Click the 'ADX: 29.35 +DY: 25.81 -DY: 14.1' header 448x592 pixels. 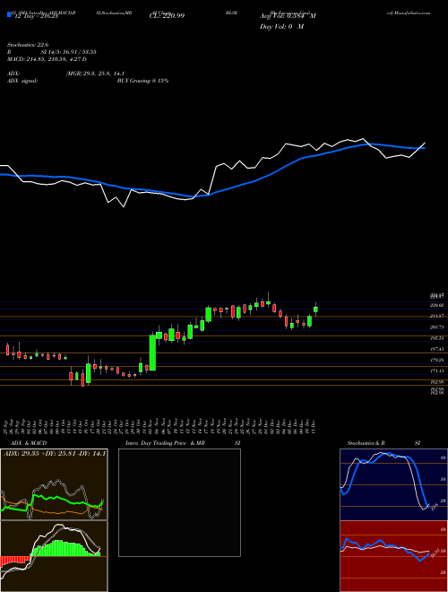(x=55, y=454)
